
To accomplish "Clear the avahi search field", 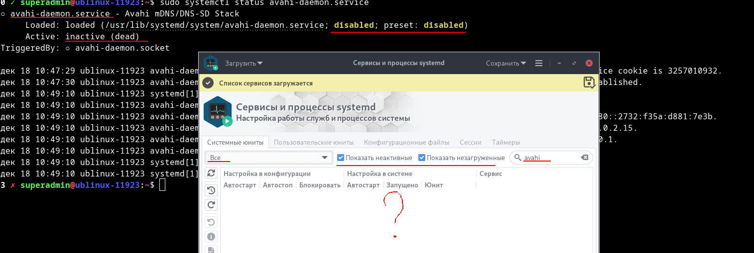I will pyautogui.click(x=585, y=158).
